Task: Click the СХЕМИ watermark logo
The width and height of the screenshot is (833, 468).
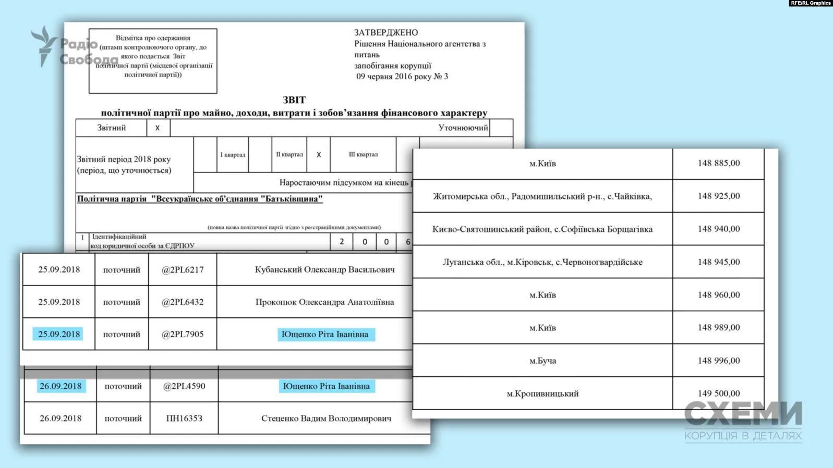Action: 743,414
